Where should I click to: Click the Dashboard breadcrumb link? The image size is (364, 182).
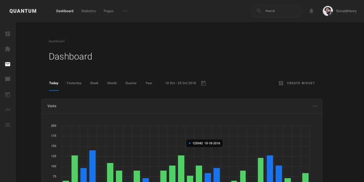[x=57, y=41]
